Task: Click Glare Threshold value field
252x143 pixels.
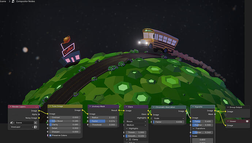Action: pyautogui.click(x=136, y=132)
